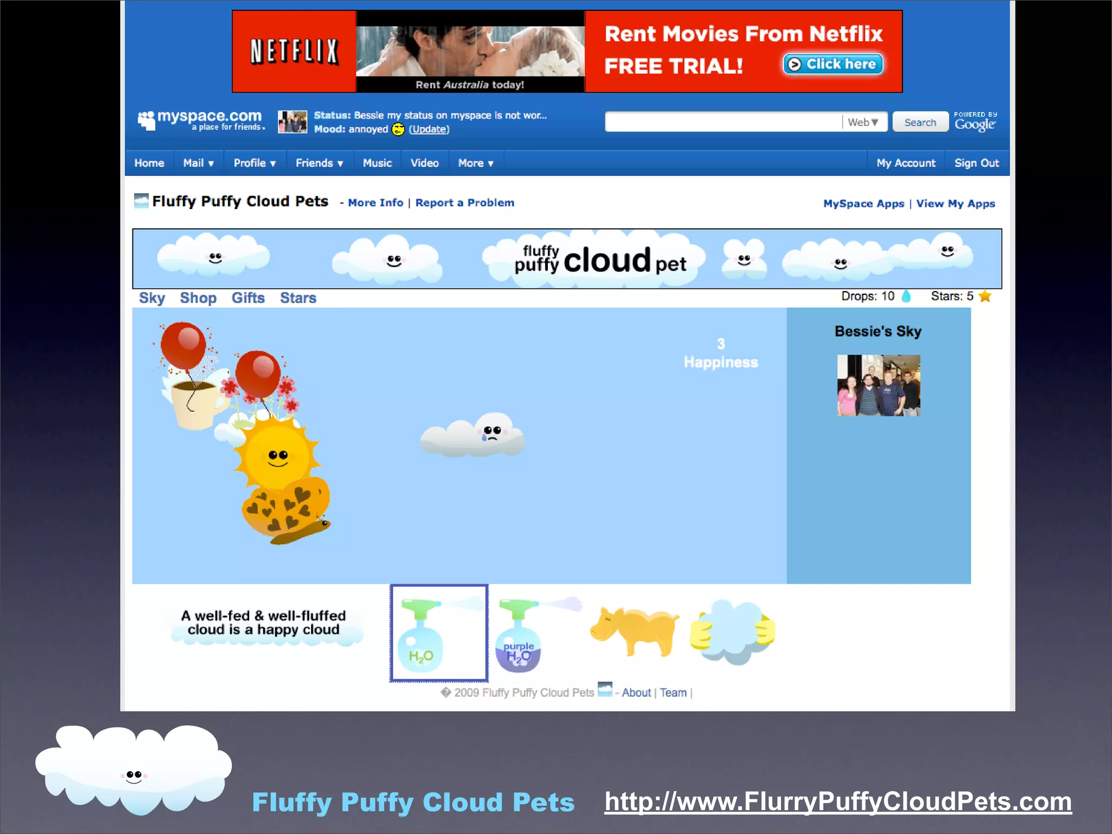
Task: Open the More Info link
Action: pos(376,203)
